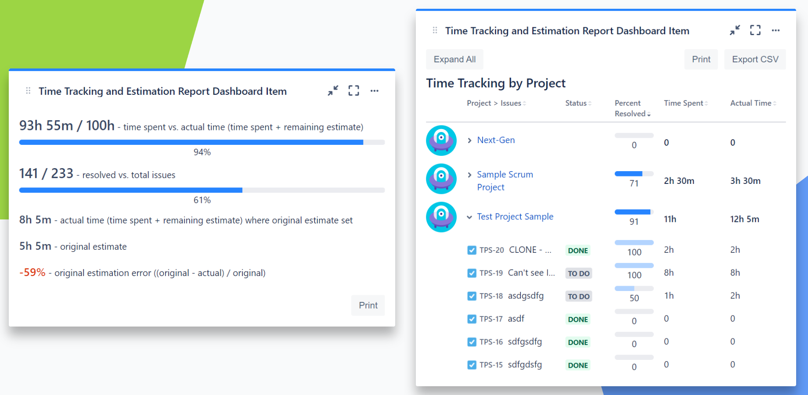
Task: Click the drag handle dots beside the left gadget title
Action: [27, 90]
